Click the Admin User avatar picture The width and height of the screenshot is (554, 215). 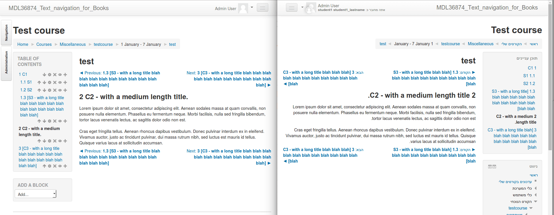(243, 8)
